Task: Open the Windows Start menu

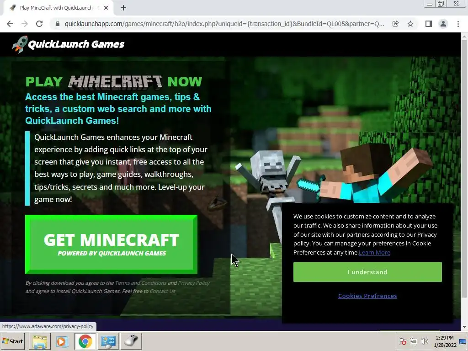Action: click(x=12, y=341)
